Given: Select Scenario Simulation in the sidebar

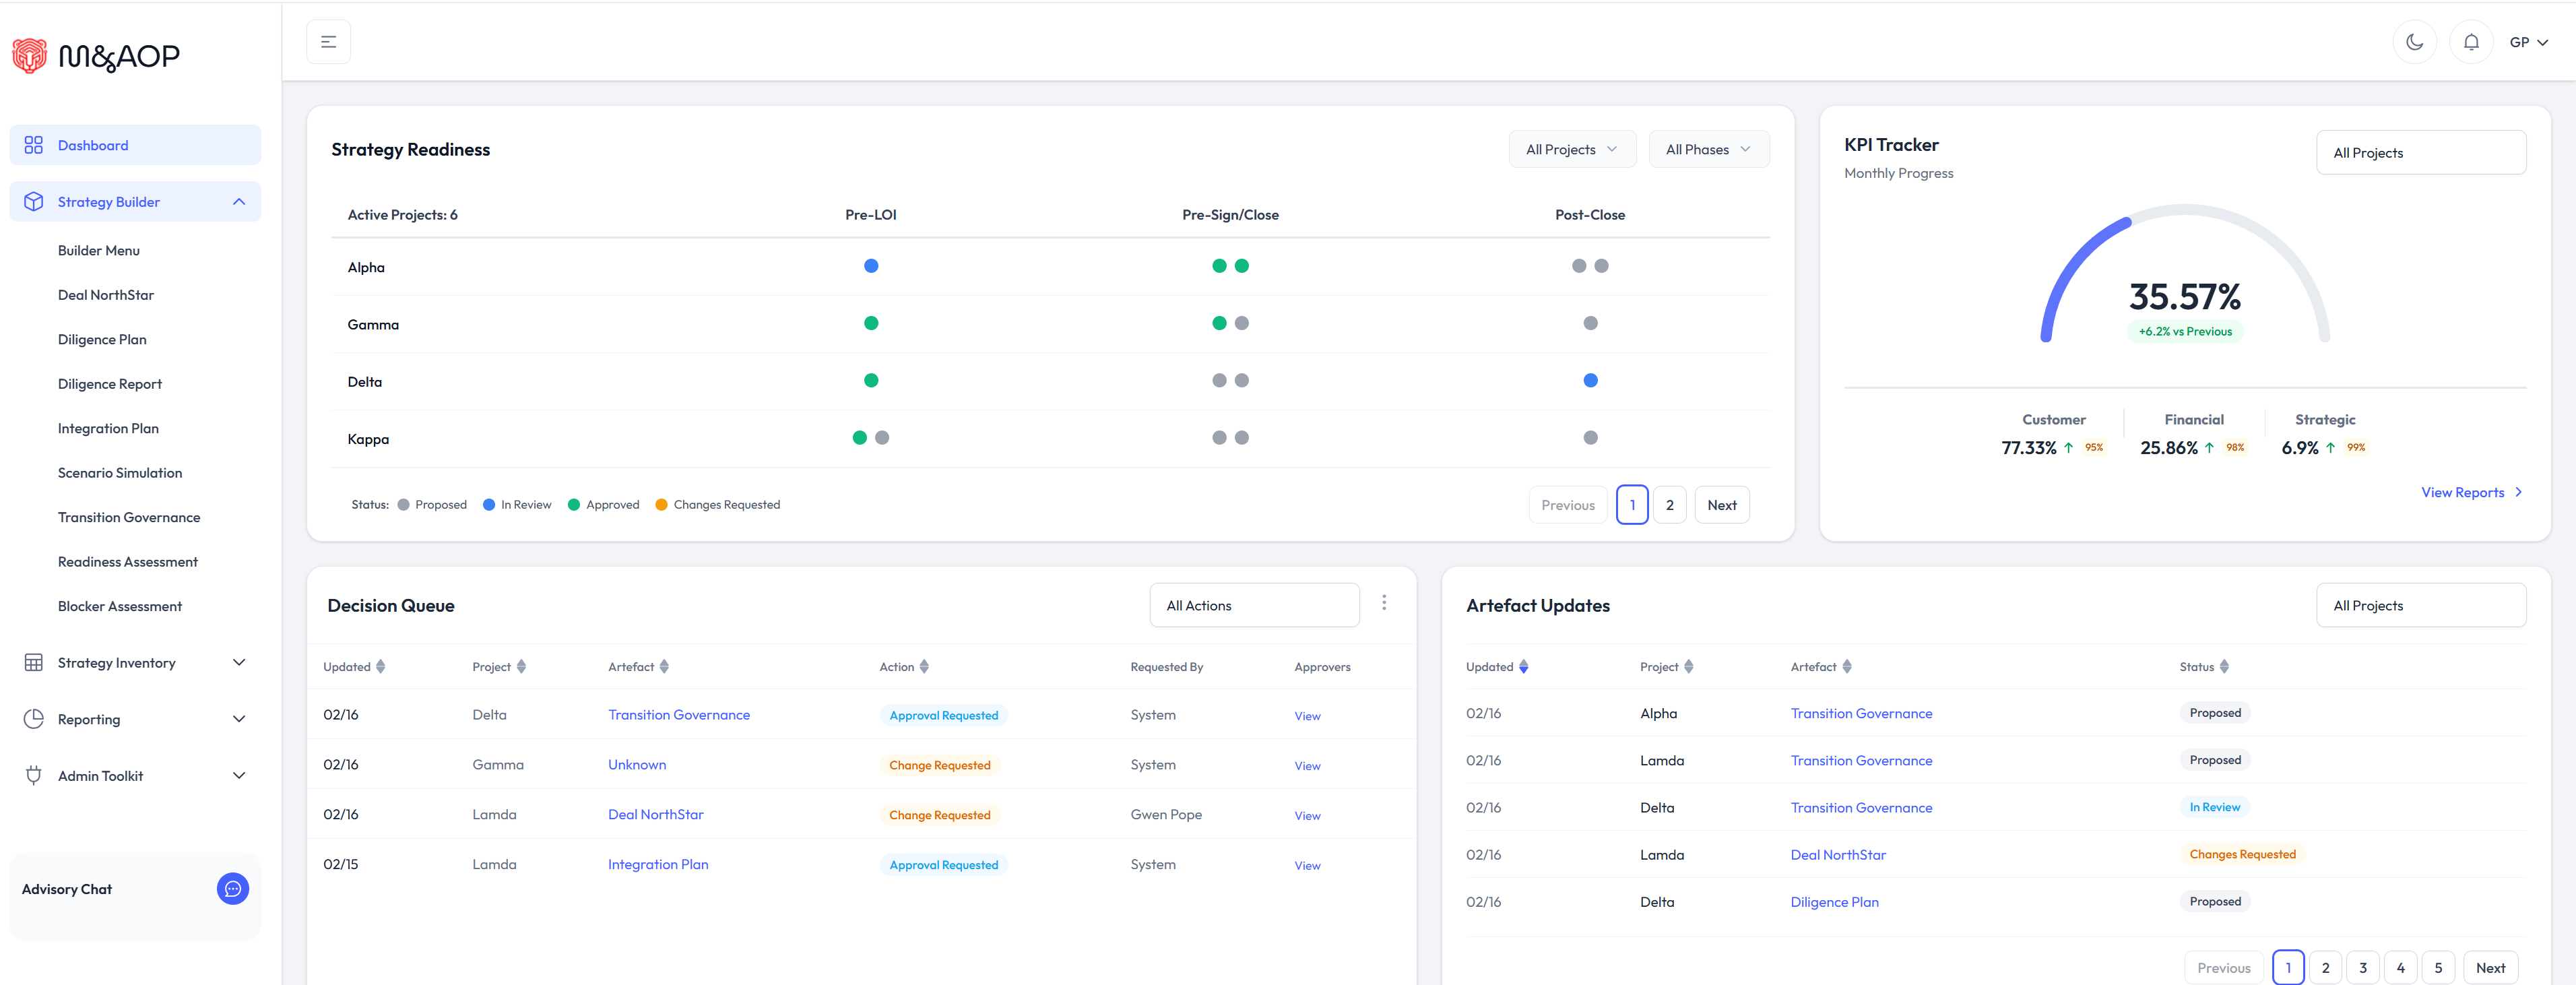Looking at the screenshot, I should click(x=120, y=472).
